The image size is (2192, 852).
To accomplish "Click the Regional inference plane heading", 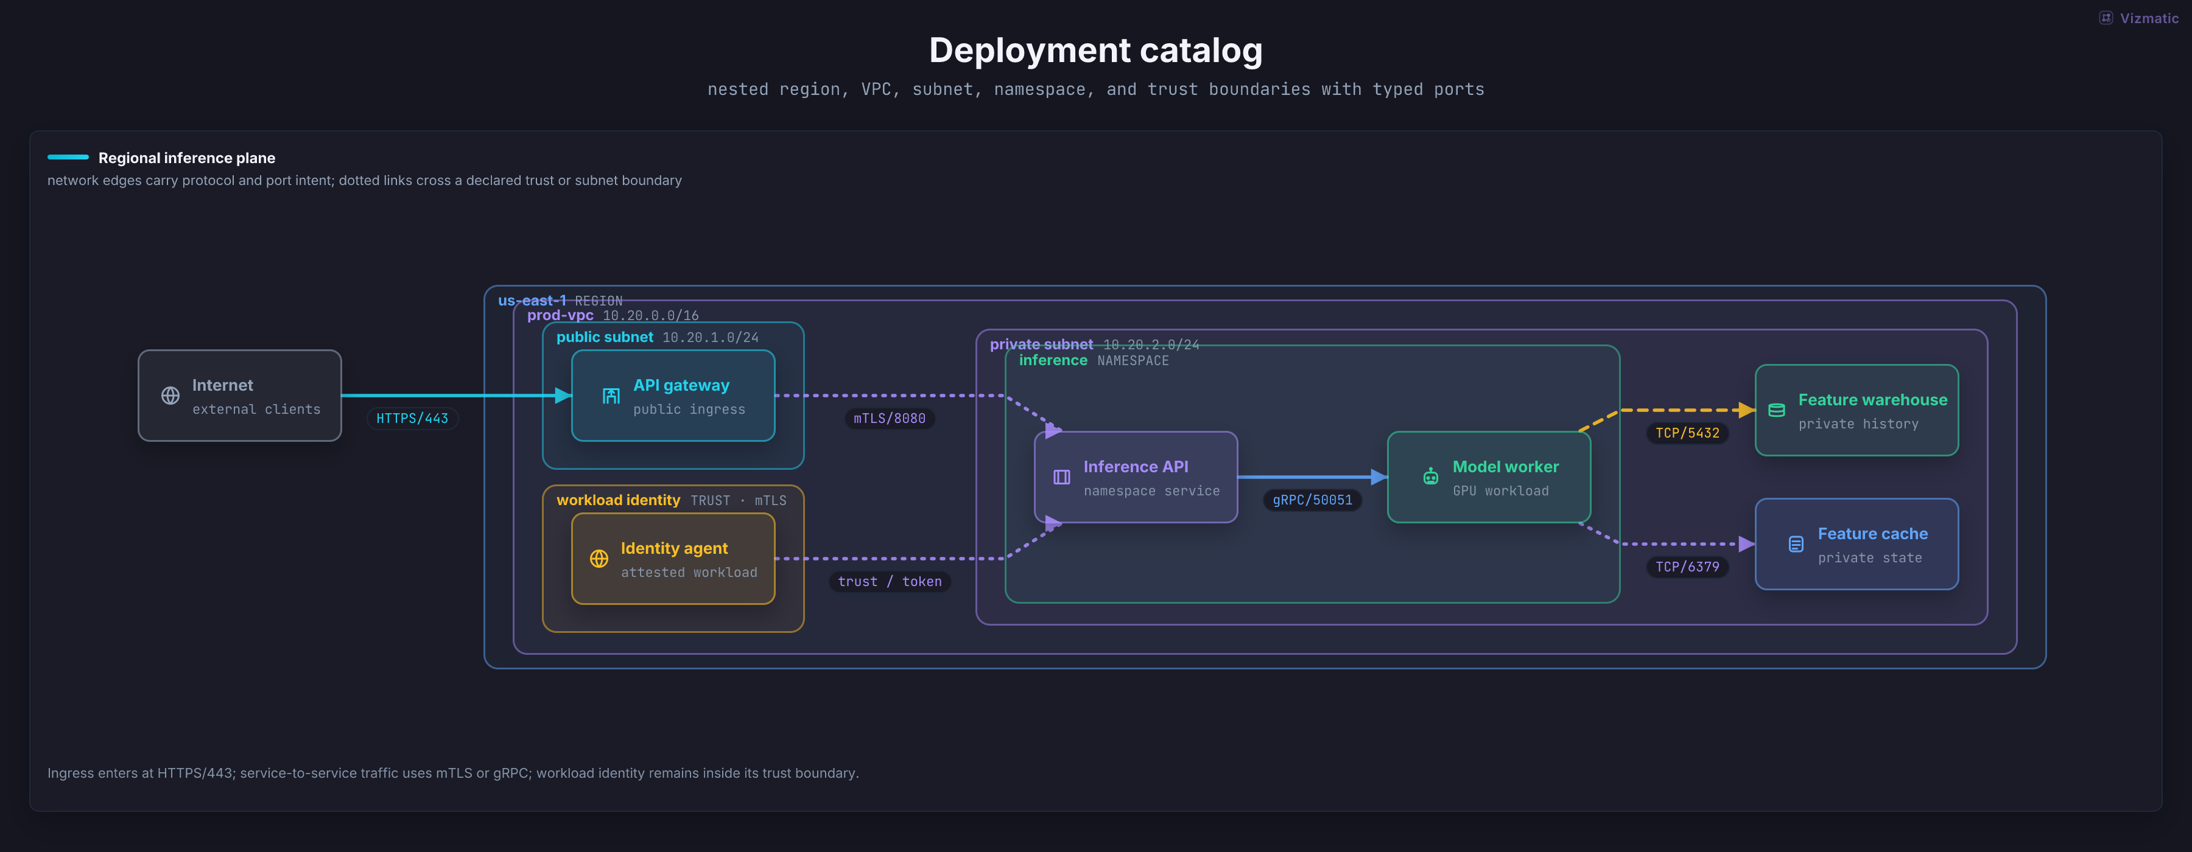I will pos(186,158).
